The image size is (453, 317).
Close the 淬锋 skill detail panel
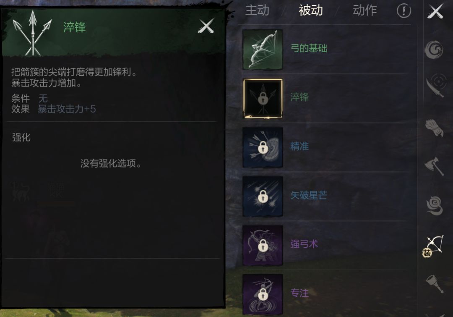(206, 26)
